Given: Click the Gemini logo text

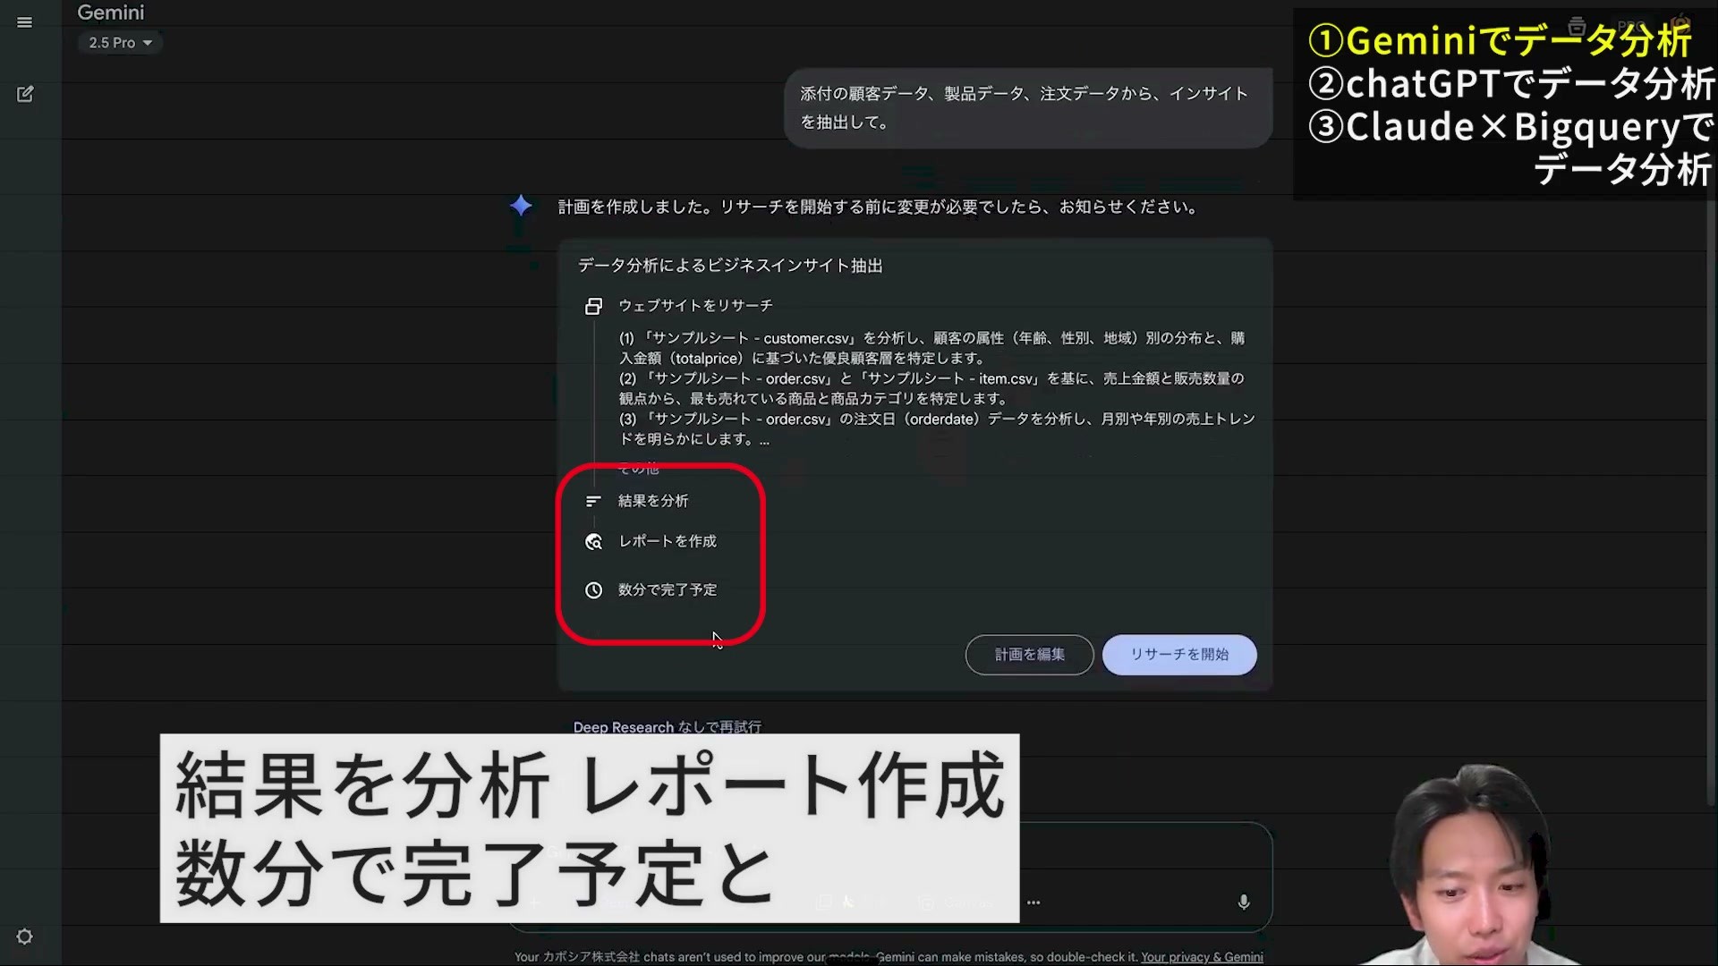Looking at the screenshot, I should pyautogui.click(x=111, y=13).
